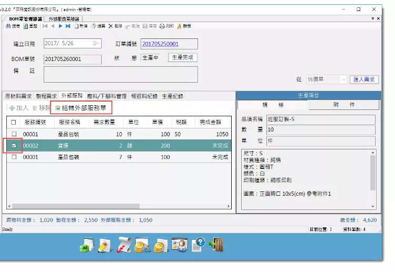
Task: Toggle the select-all checkbox in table header
Action: coord(14,122)
